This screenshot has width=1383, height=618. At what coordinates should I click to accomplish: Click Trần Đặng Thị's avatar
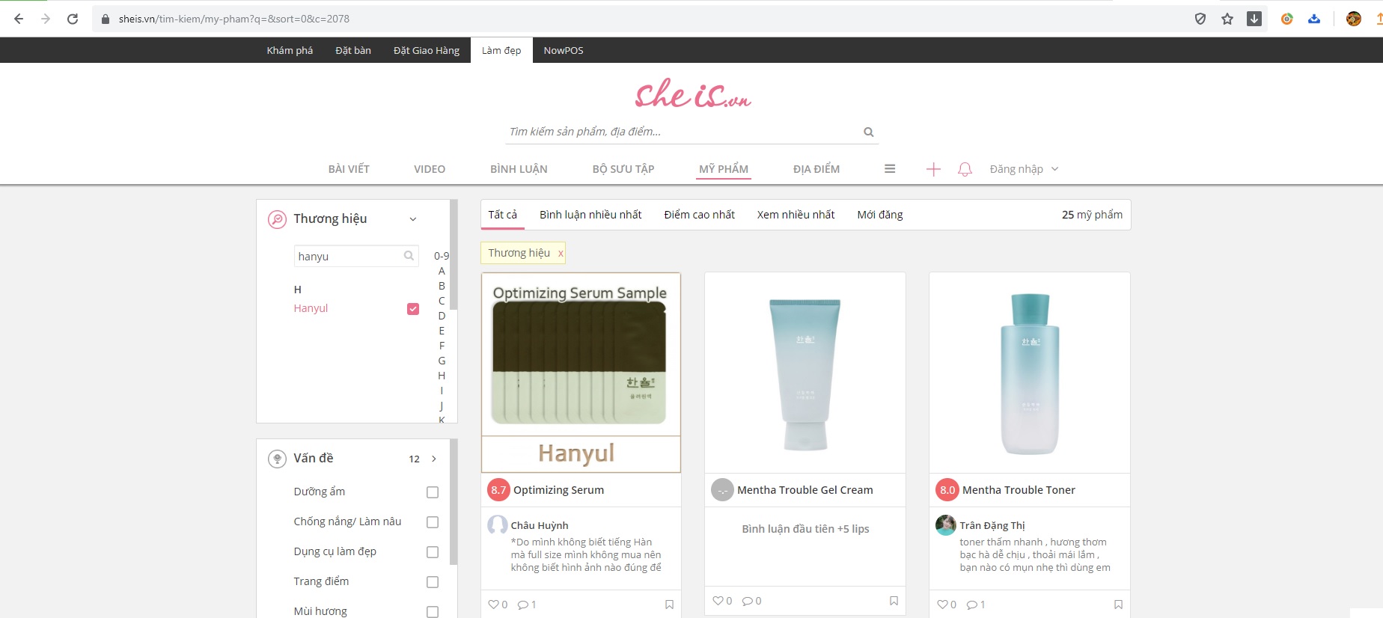click(946, 524)
